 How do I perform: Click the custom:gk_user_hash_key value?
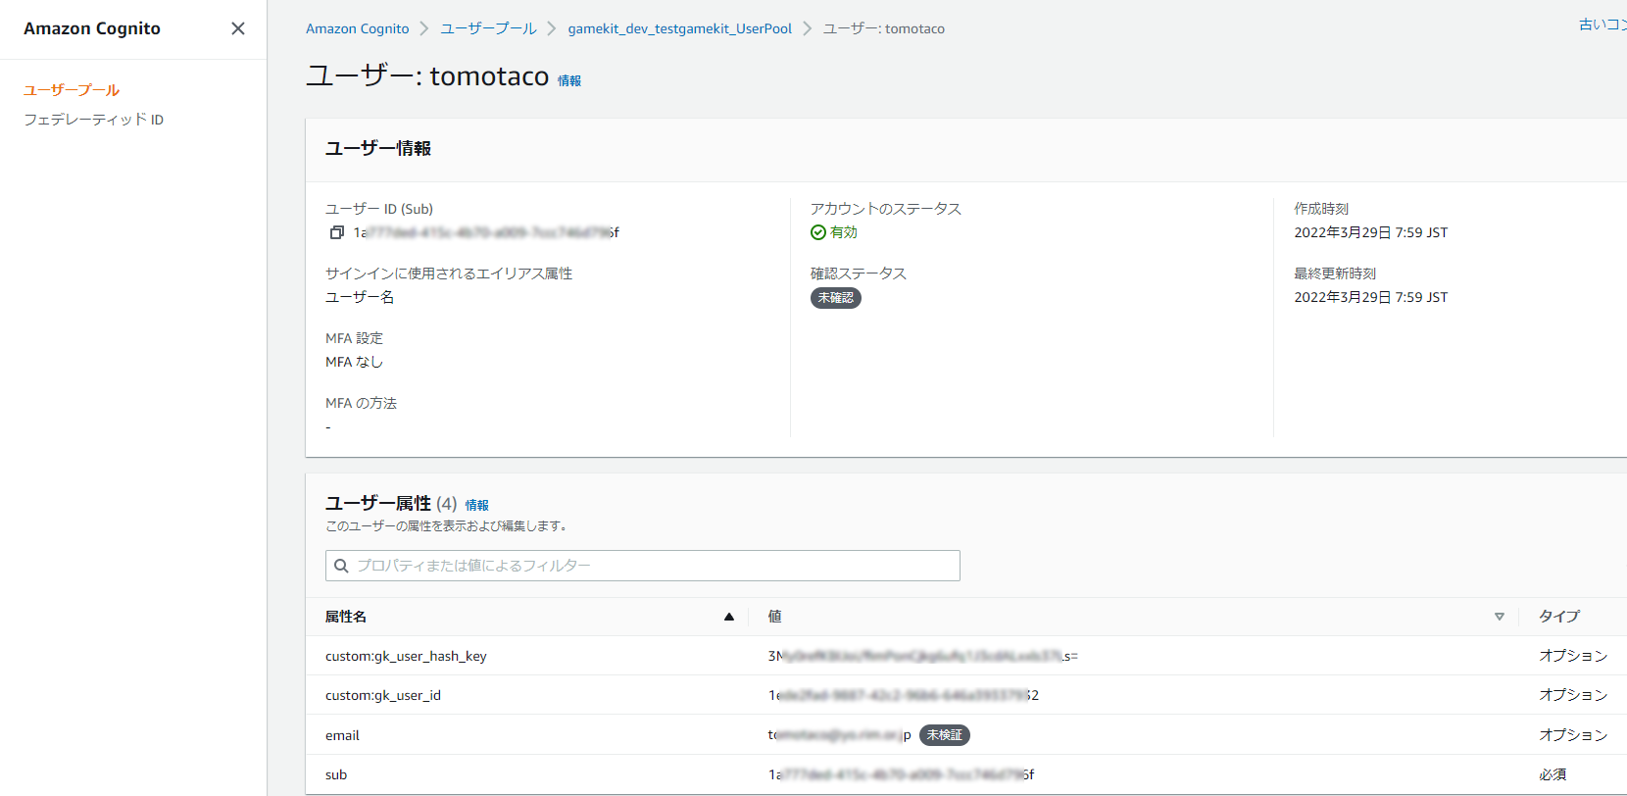tap(922, 656)
